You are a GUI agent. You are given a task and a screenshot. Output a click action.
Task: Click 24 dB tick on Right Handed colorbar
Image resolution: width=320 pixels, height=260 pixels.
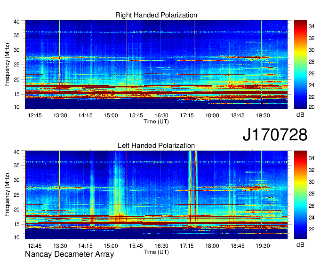pyautogui.click(x=312, y=85)
